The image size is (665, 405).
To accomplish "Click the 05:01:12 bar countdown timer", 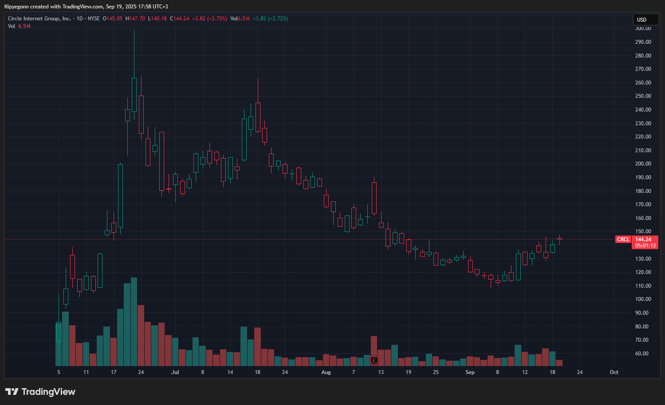I will point(645,246).
